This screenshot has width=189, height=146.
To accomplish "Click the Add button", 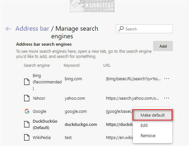I will coord(163,46).
